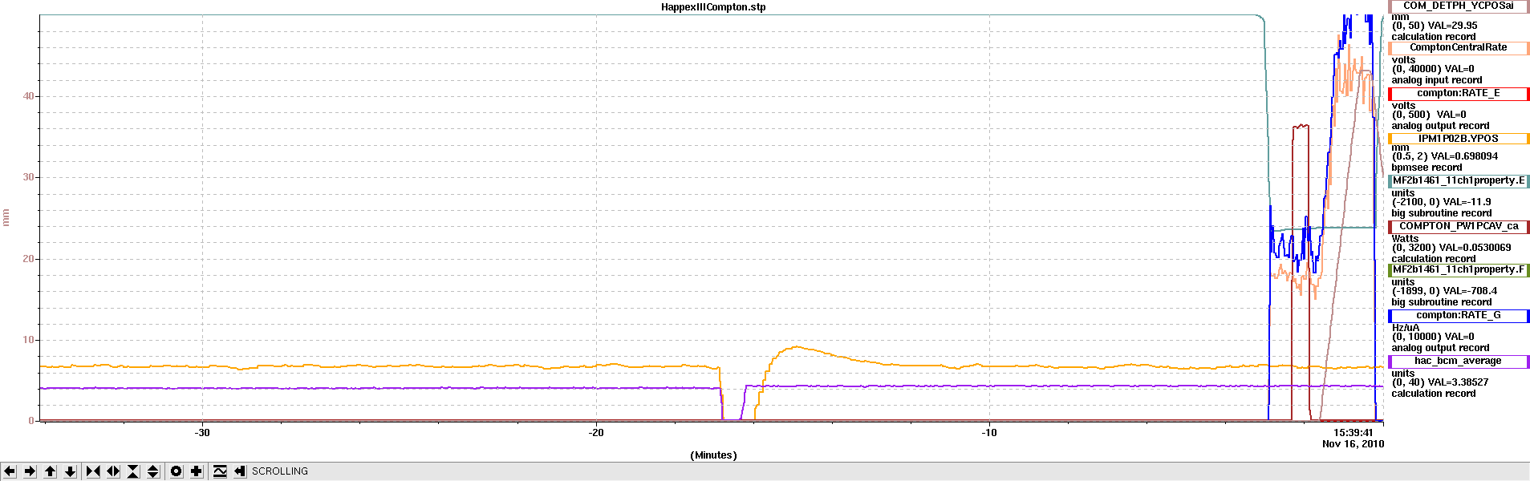Image resolution: width=1530 pixels, height=481 pixels.
Task: Compress the time range with inward-pointing horizontal arrows
Action: (x=93, y=471)
